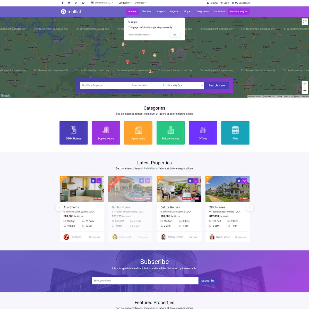Expand the Language dropdown
This screenshot has height=309, width=309.
tap(124, 3)
